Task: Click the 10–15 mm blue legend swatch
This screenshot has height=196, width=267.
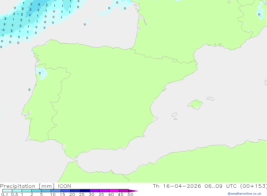Action: [x=56, y=191]
